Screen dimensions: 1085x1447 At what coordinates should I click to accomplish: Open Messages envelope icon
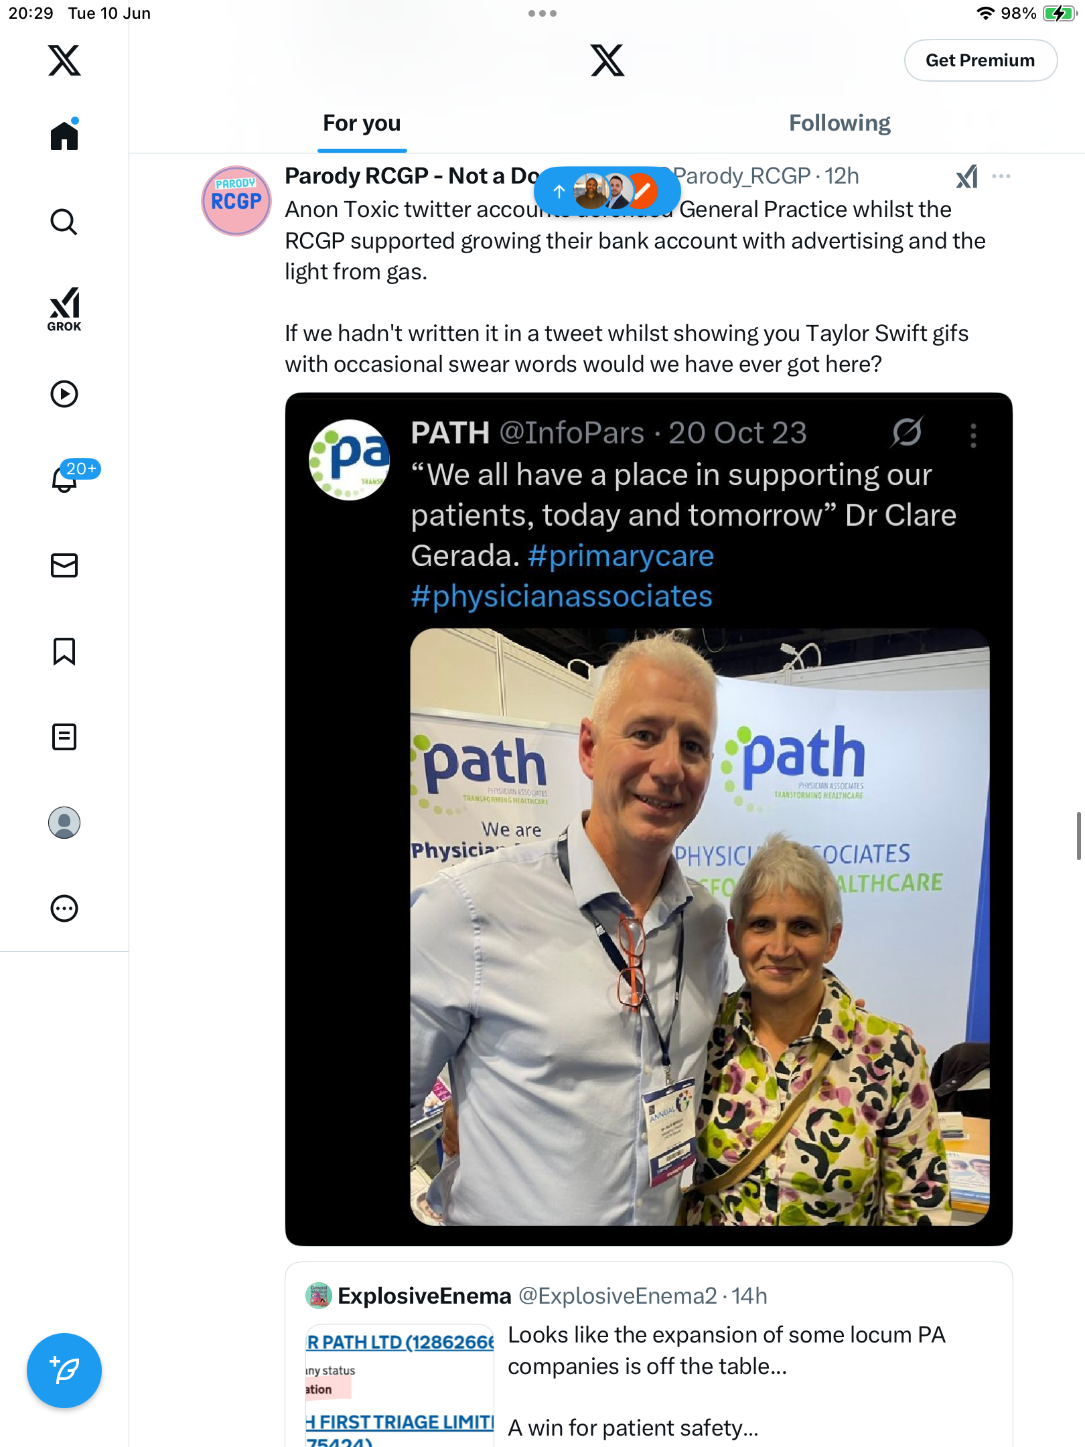pos(64,565)
